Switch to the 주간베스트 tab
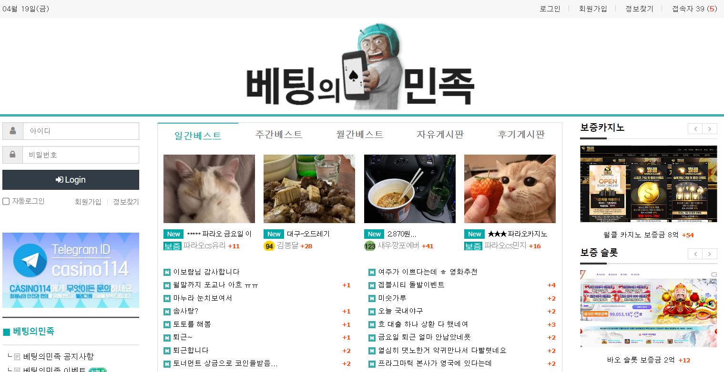The image size is (724, 372). pos(279,135)
